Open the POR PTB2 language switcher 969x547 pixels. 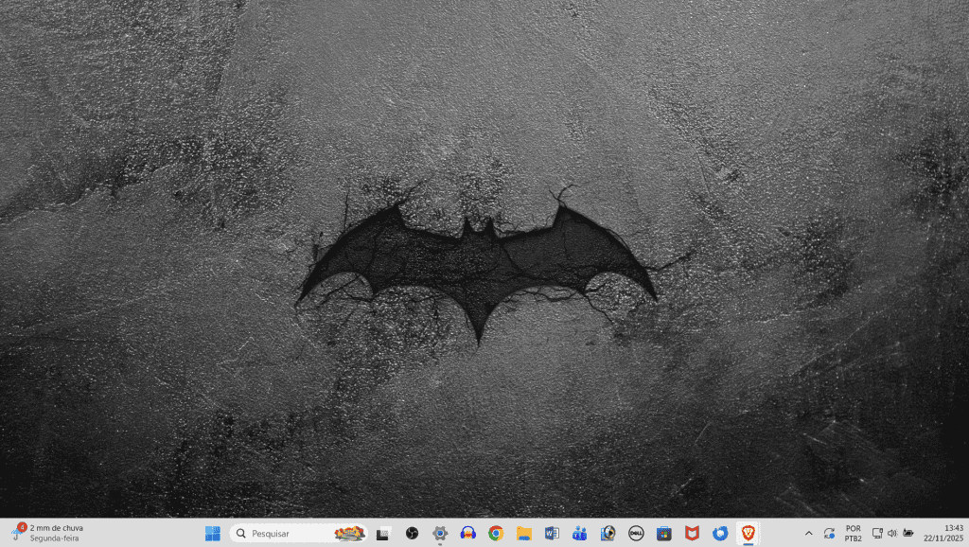(853, 533)
